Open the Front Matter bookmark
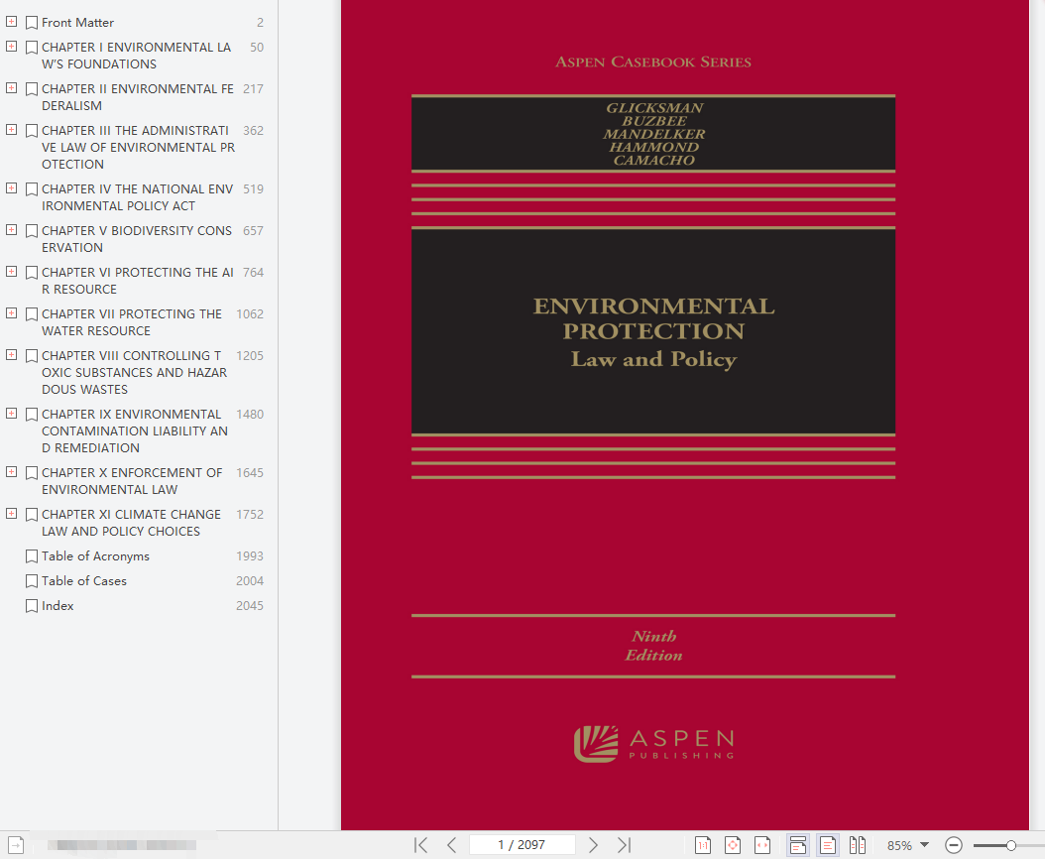The height and width of the screenshot is (859, 1045). pyautogui.click(x=77, y=23)
